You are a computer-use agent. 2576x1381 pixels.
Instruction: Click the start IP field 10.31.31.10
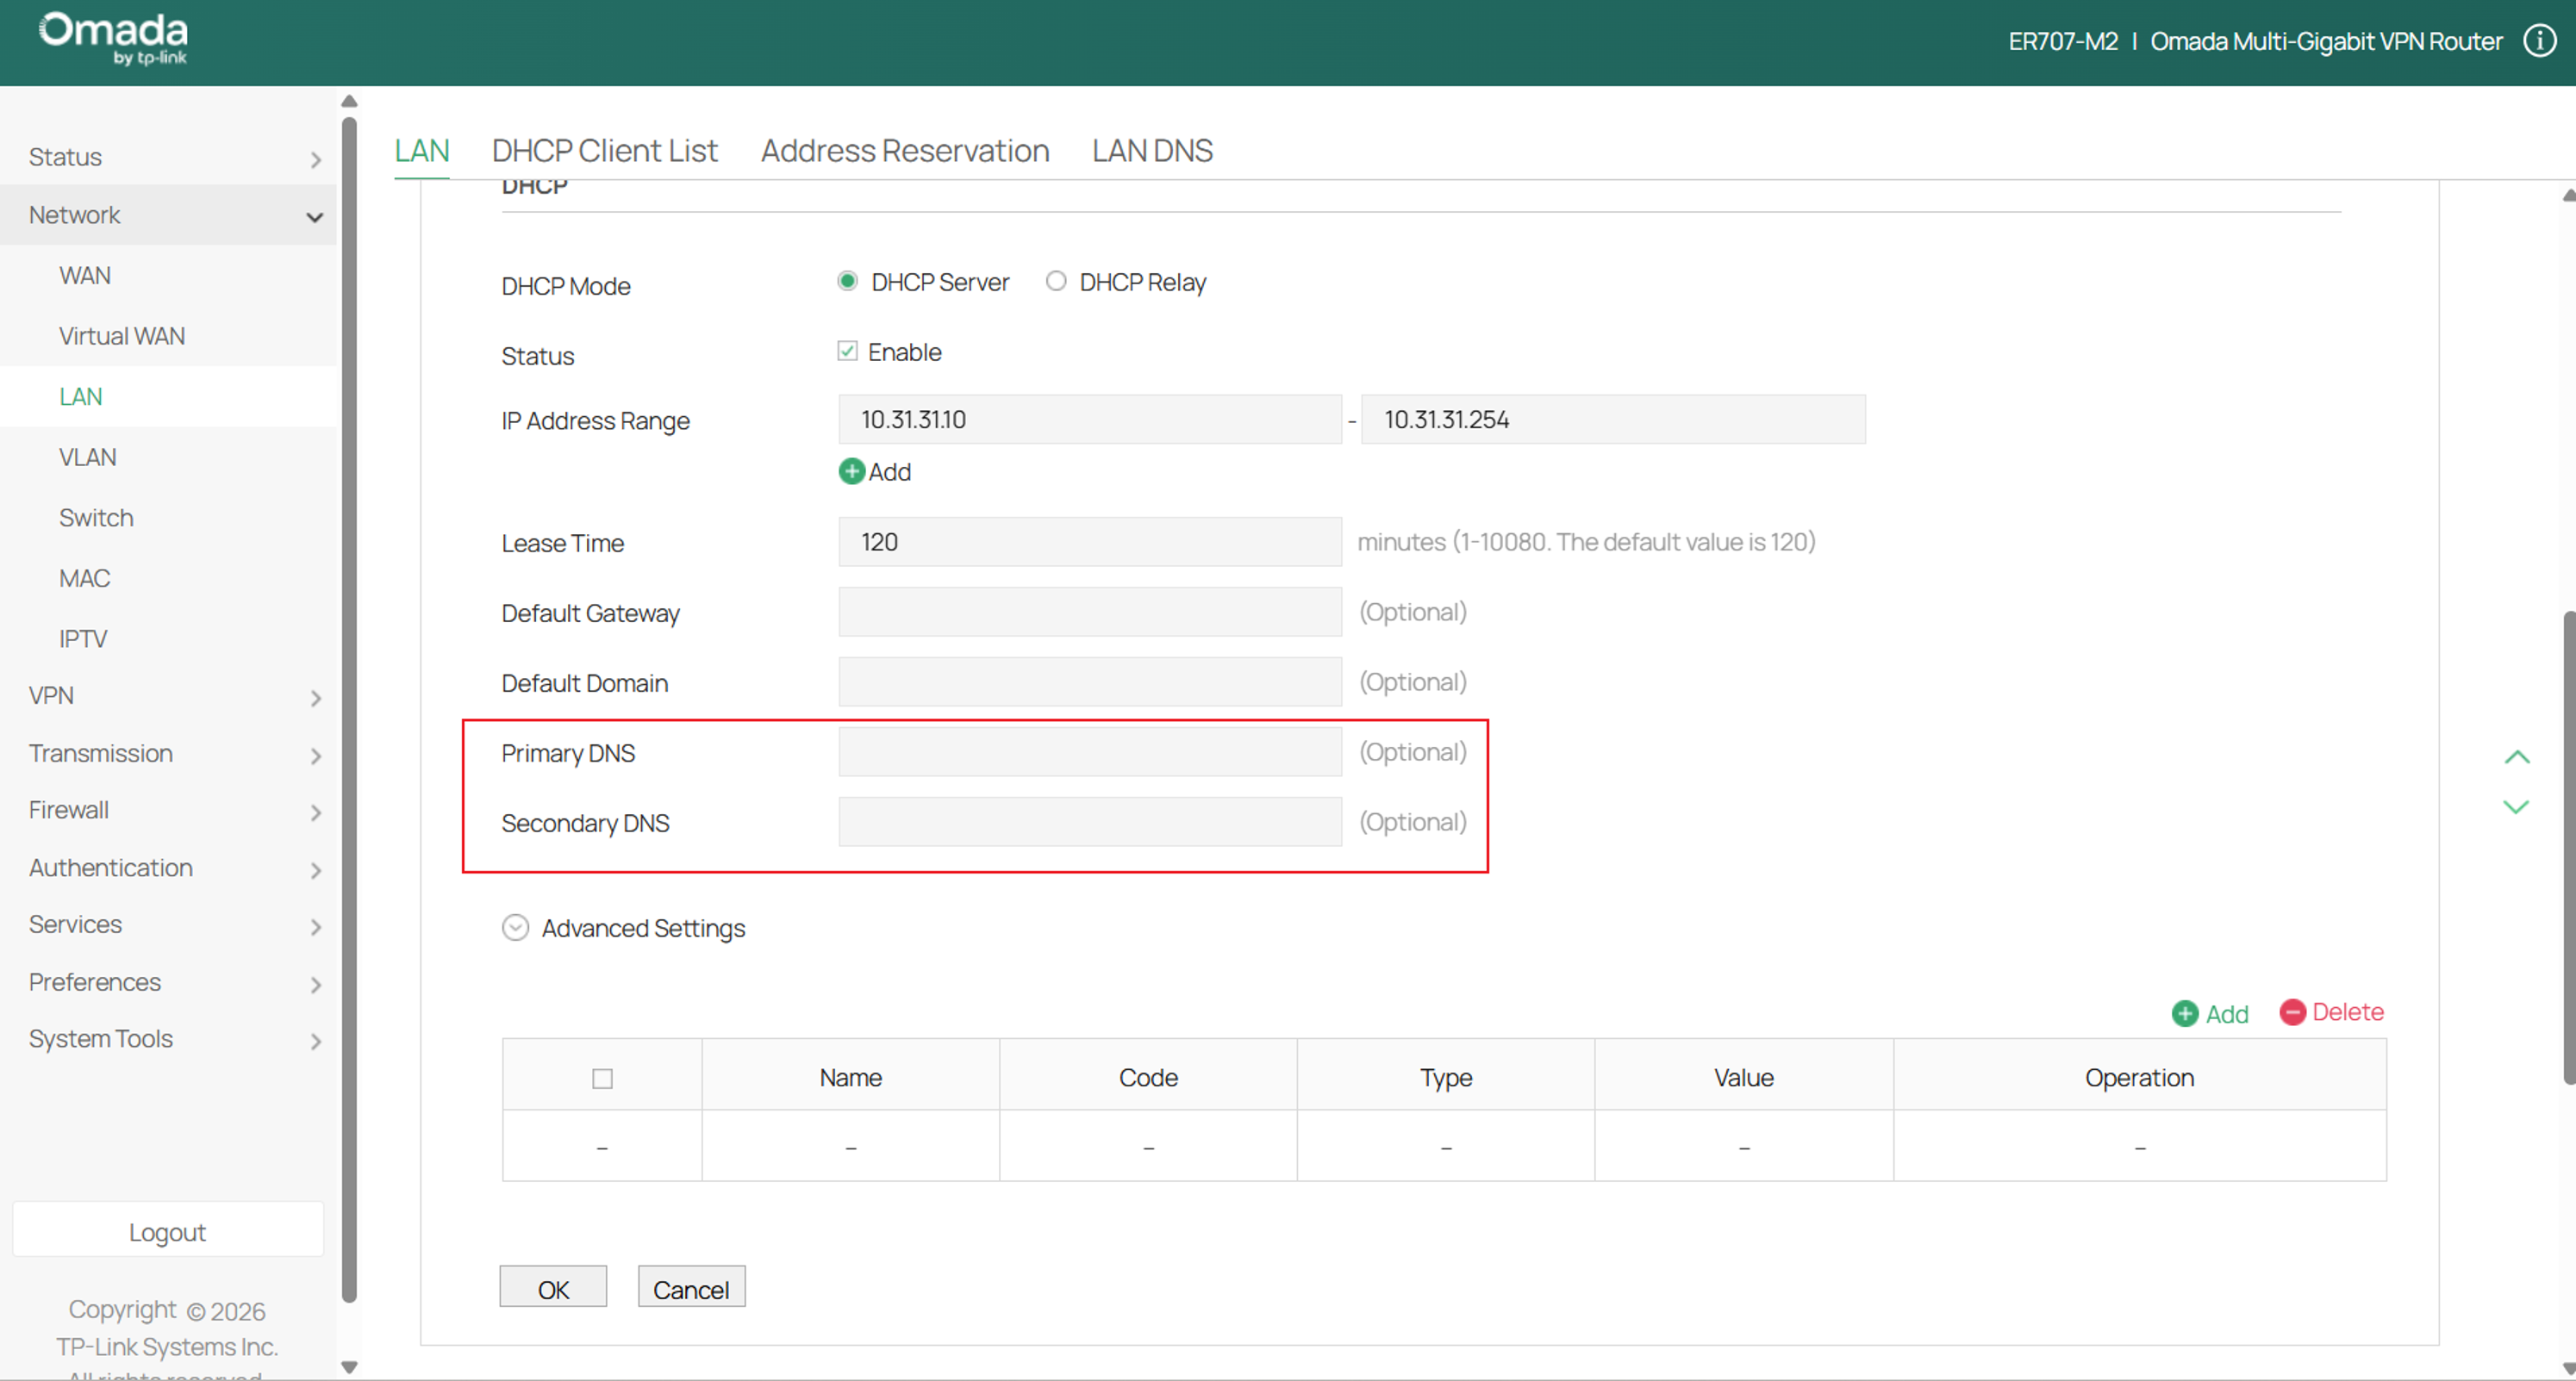point(1090,420)
